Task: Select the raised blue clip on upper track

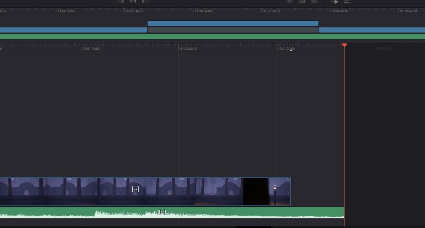Action: pos(232,24)
